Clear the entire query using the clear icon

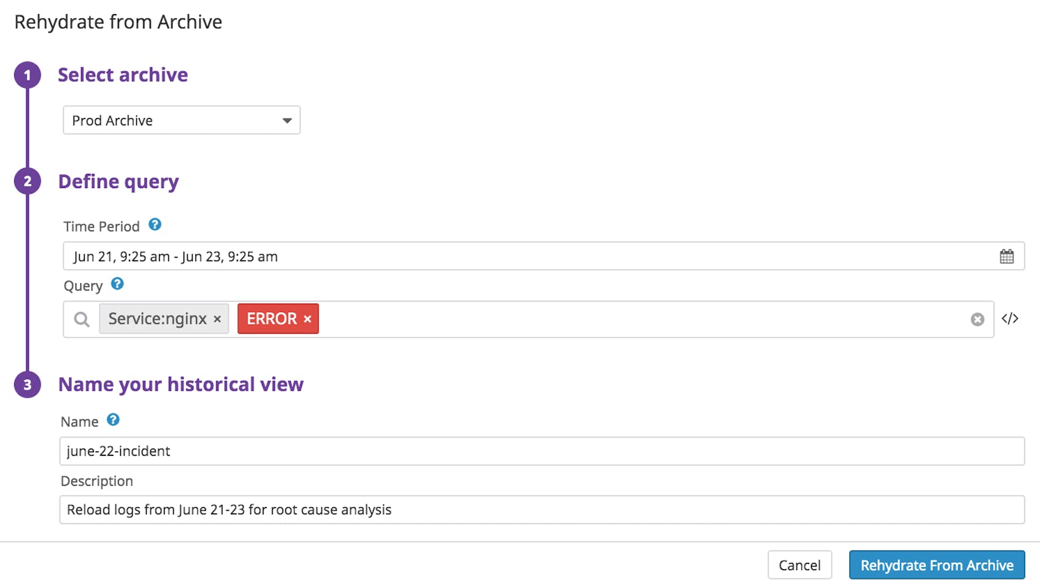(977, 319)
